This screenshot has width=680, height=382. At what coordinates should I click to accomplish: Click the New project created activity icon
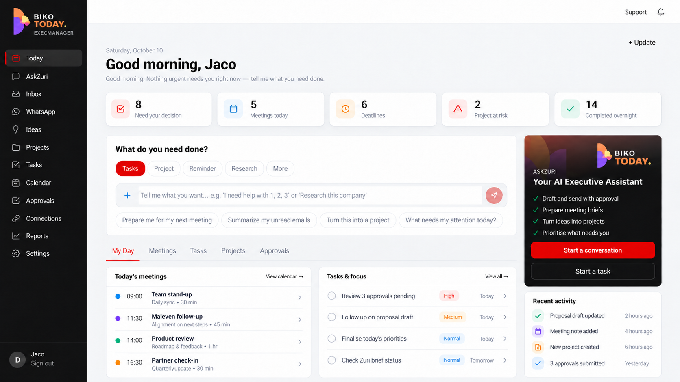coord(538,347)
